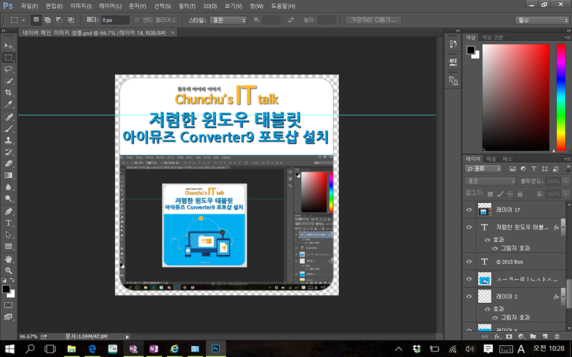Select the Brush tool
This screenshot has width=572, height=357.
[x=8, y=128]
